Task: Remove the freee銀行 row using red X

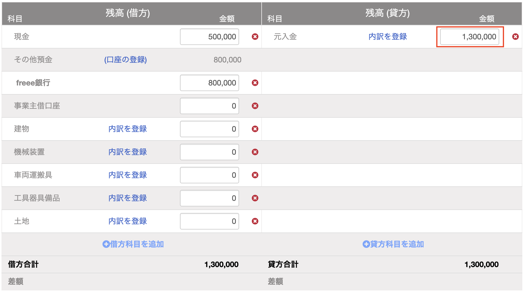Action: point(255,83)
